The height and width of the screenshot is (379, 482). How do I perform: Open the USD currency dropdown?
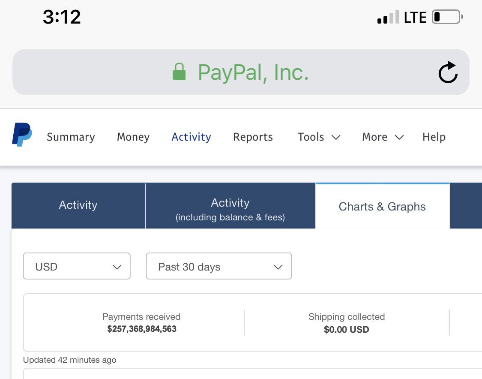pyautogui.click(x=77, y=266)
